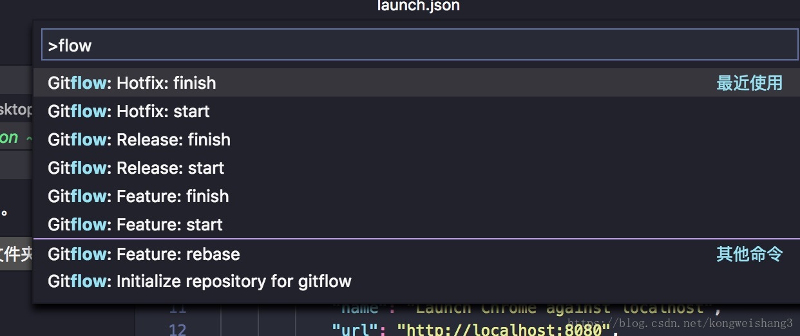Run Initialize repository for gitflow

pyautogui.click(x=415, y=281)
